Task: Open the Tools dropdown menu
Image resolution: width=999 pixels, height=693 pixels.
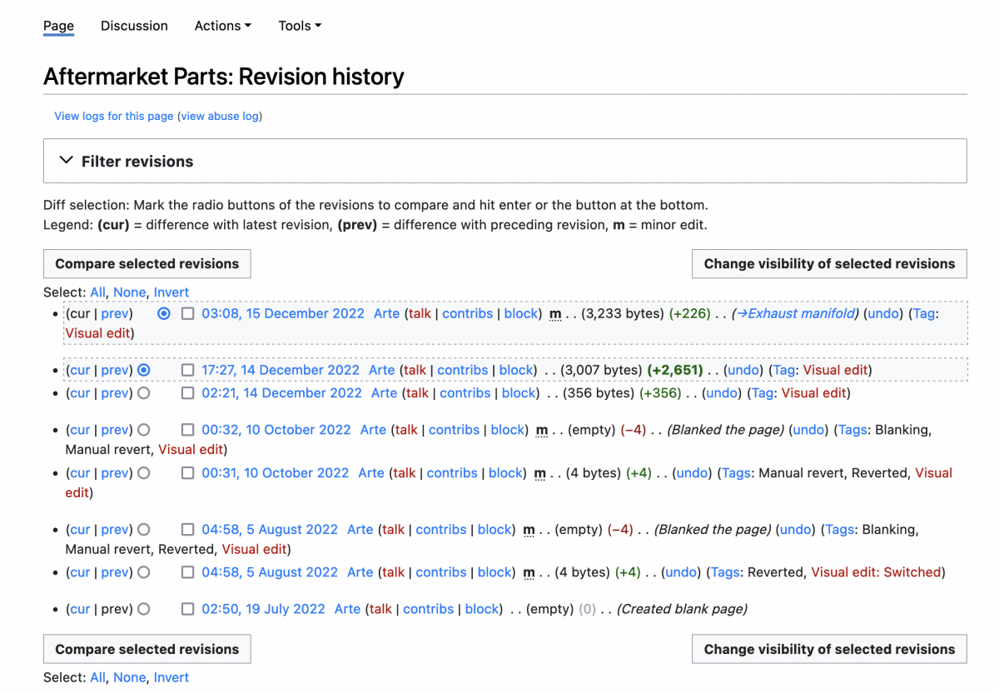Action: [x=299, y=26]
